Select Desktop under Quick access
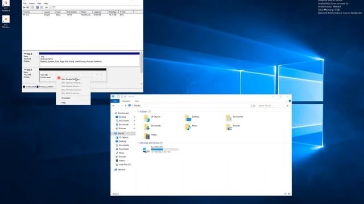Image resolution: width=364 pixels, height=204 pixels. (121, 117)
